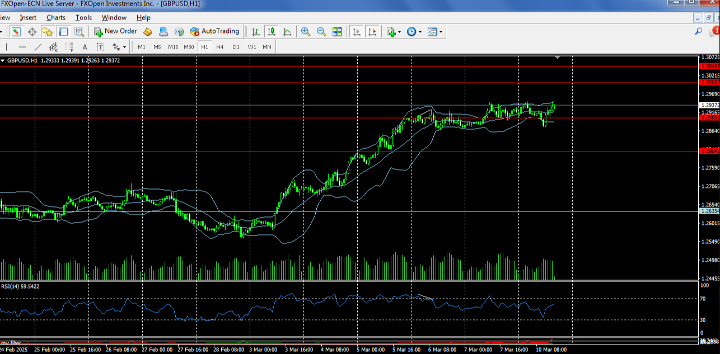Screen dimensions: 720x354
Task: Click the RSI(14) 59.5422 indicator label
Action: click(x=20, y=286)
